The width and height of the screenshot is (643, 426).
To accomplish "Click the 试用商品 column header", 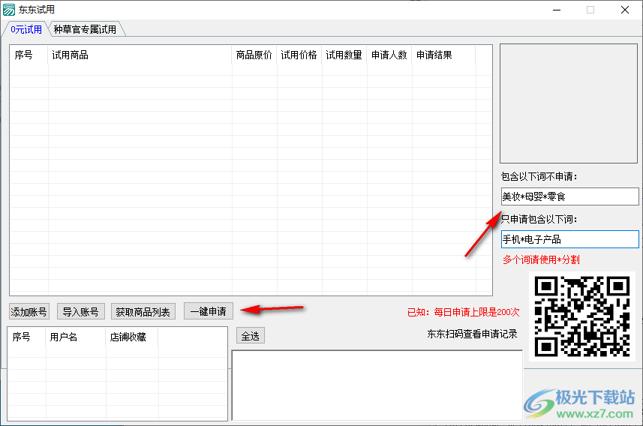I will [140, 55].
